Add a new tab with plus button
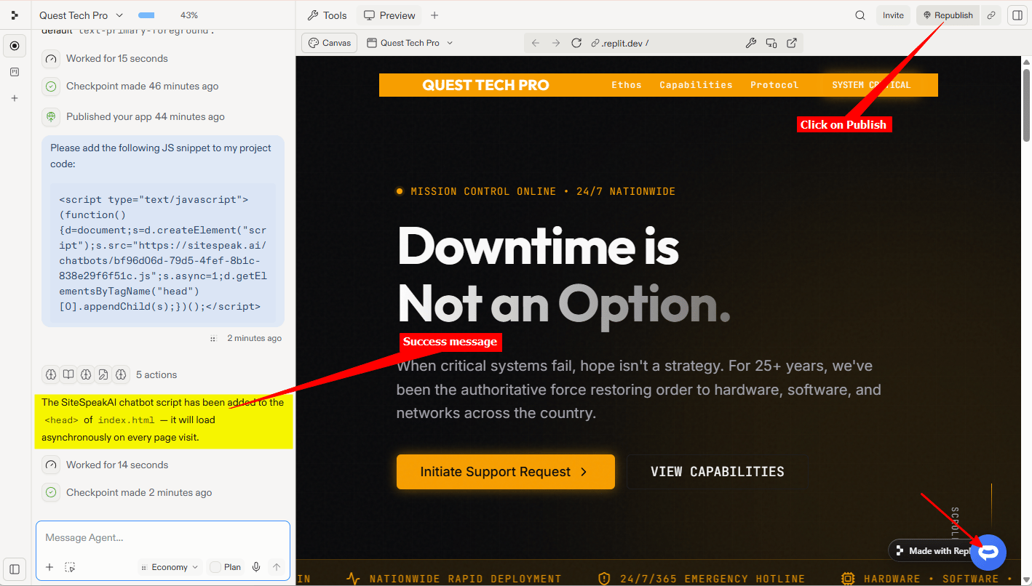 coord(434,15)
